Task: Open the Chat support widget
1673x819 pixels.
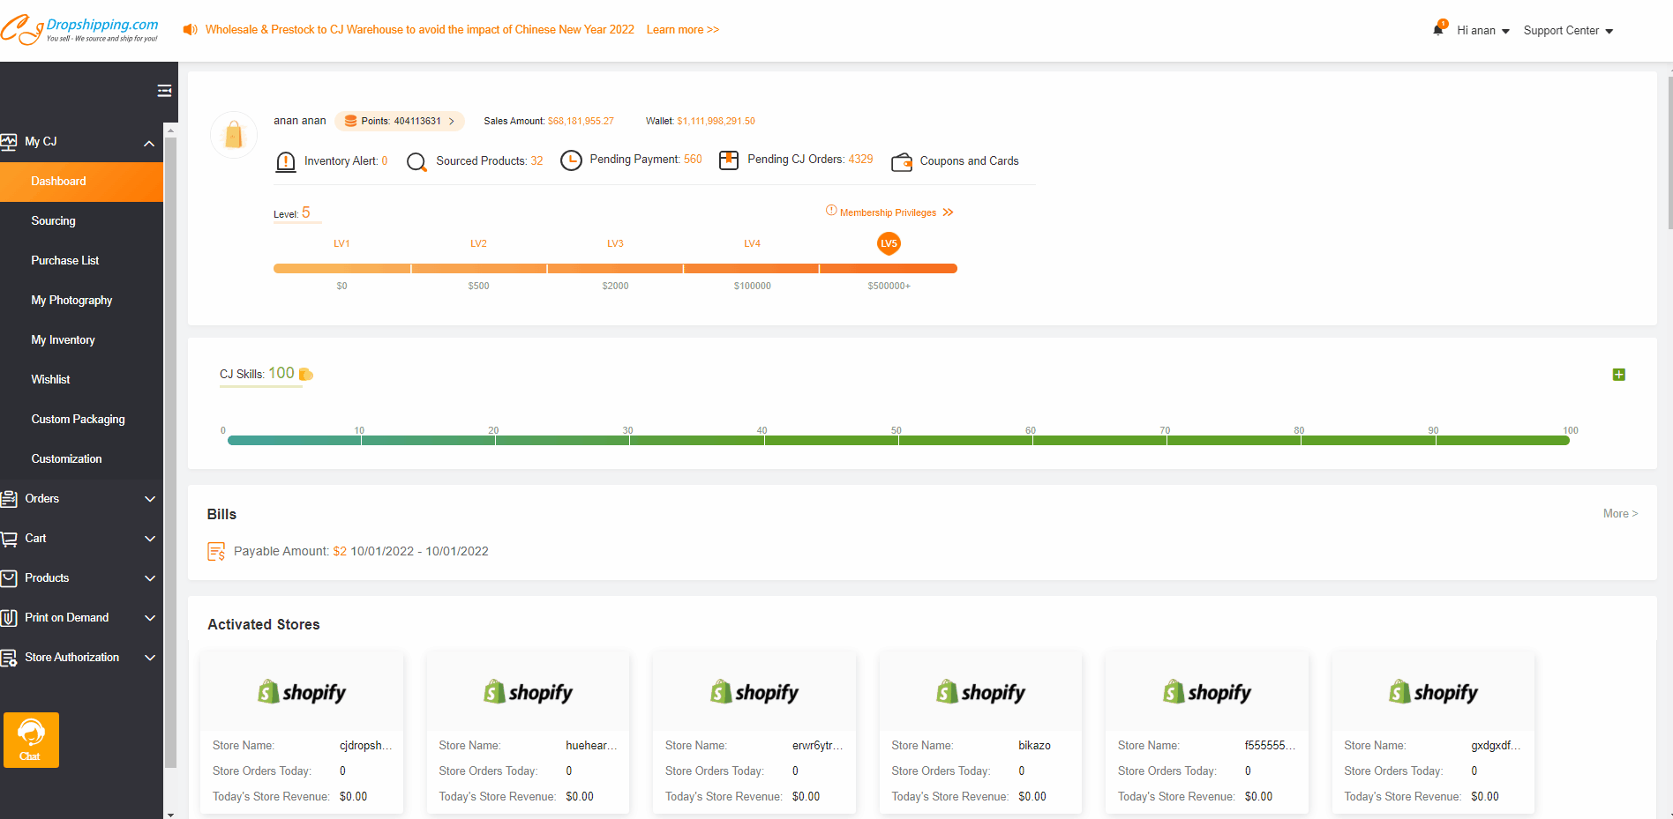Action: pos(31,740)
